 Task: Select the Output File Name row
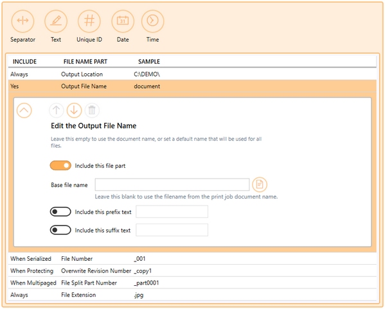192,86
